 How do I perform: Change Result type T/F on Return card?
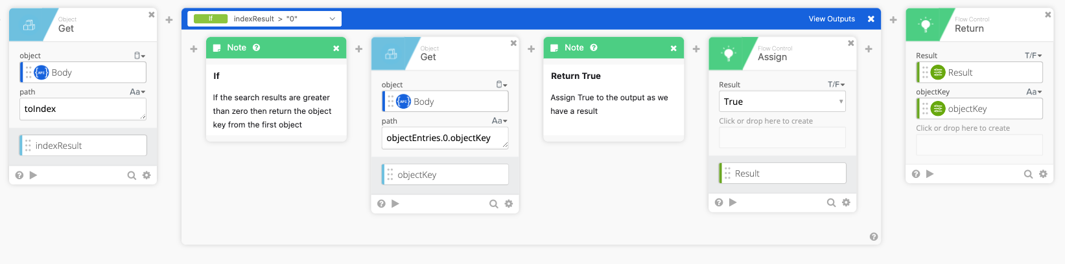point(1033,56)
